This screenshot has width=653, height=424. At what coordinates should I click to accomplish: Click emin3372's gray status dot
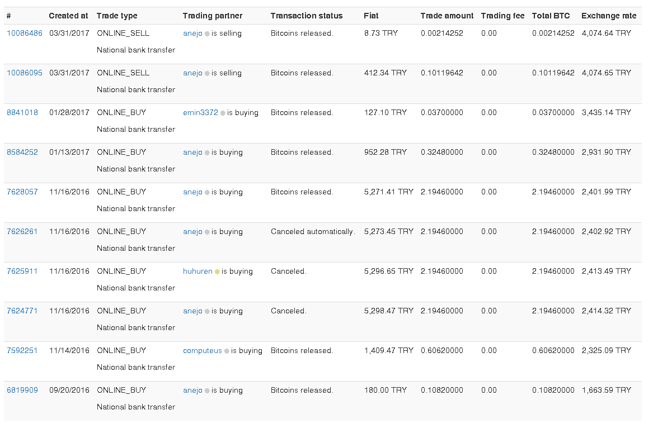click(223, 113)
